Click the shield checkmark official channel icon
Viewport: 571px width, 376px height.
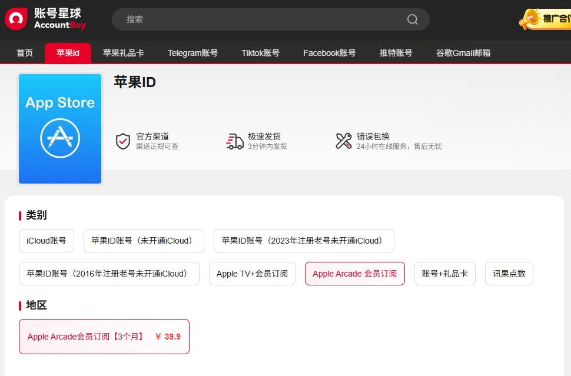tap(122, 141)
